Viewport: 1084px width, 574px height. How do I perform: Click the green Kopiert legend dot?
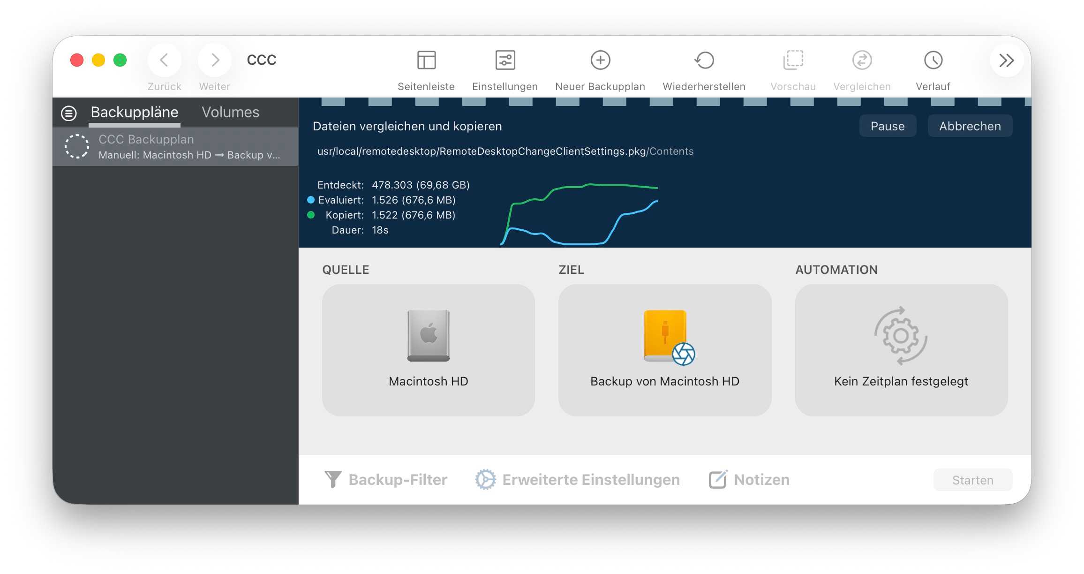(310, 215)
